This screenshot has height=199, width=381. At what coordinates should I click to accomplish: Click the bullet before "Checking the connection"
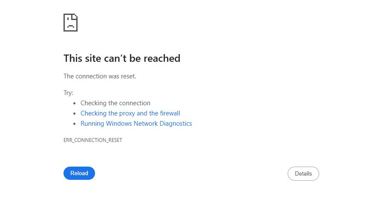74,103
